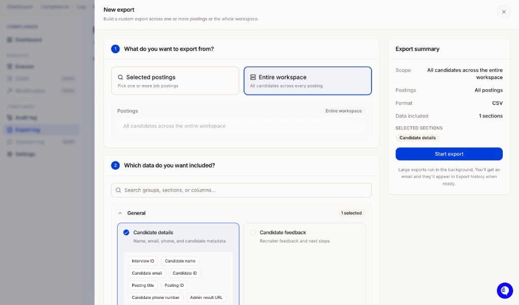Click the Posting title column chip
519x305 pixels.
(x=142, y=285)
